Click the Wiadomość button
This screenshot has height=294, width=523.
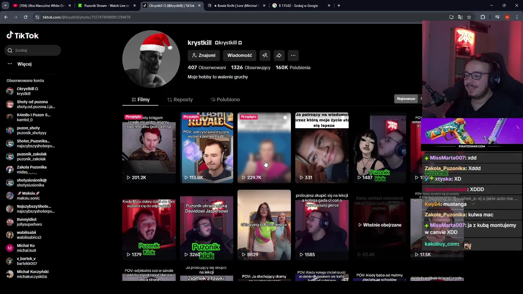pos(239,56)
